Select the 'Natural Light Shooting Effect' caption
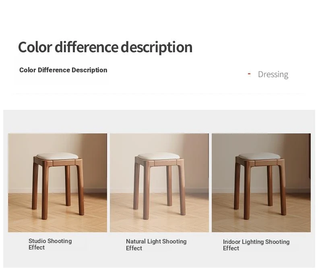The width and height of the screenshot is (318, 272). pos(156,245)
